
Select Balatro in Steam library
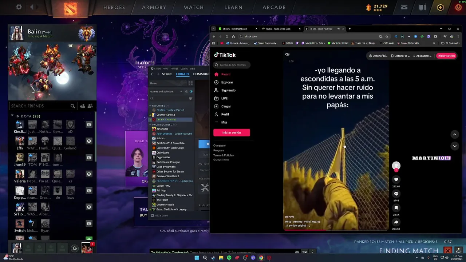[161, 138]
